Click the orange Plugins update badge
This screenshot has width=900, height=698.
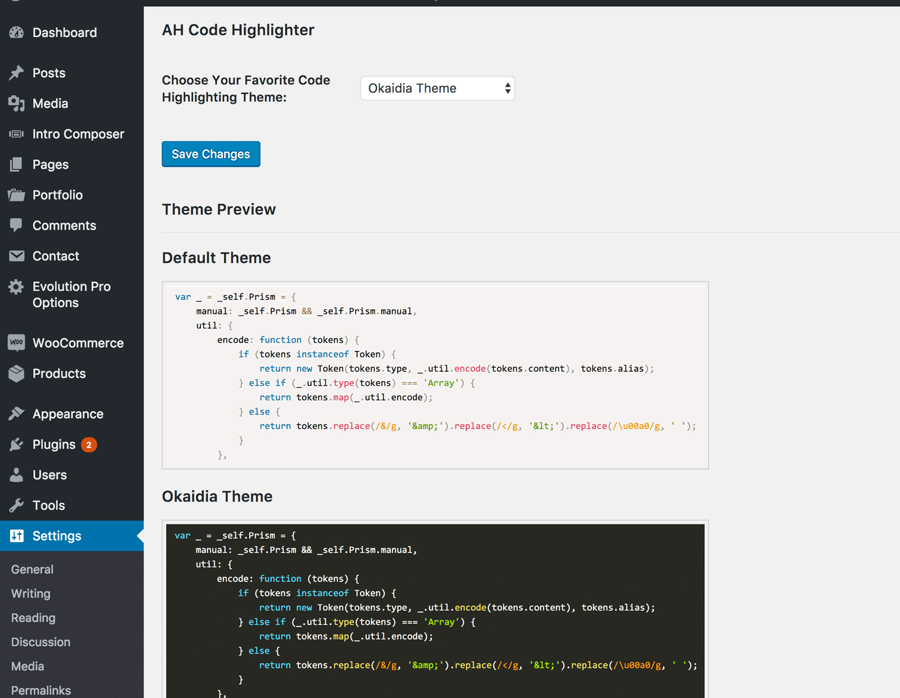point(89,445)
